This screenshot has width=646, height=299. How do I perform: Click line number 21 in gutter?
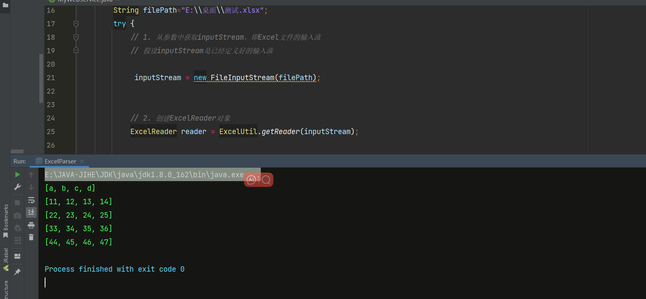point(51,78)
